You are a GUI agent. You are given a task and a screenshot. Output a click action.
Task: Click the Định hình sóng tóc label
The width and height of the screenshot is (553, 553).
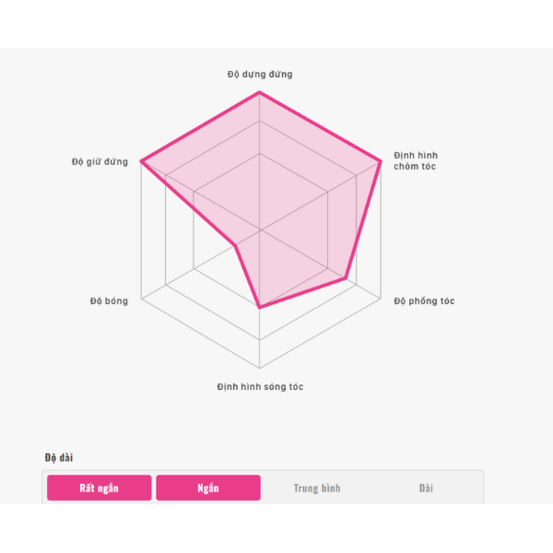pyautogui.click(x=260, y=387)
